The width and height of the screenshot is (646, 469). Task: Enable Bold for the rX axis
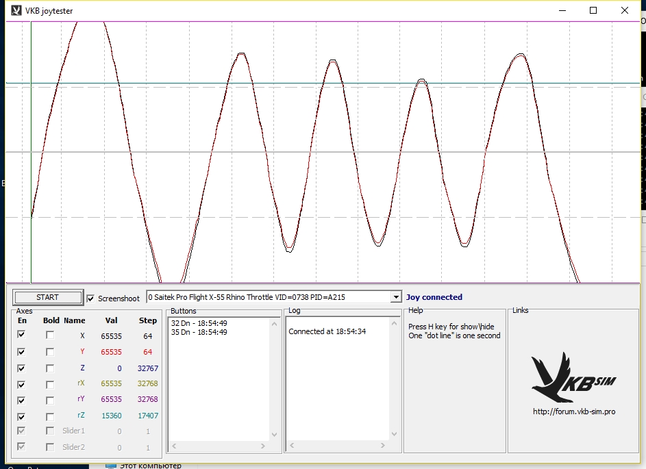pos(50,384)
